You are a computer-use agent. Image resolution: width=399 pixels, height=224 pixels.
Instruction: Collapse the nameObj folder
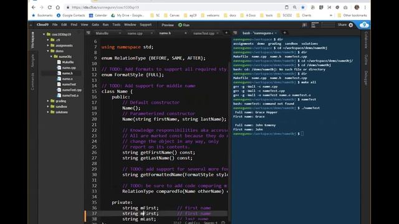[51, 57]
